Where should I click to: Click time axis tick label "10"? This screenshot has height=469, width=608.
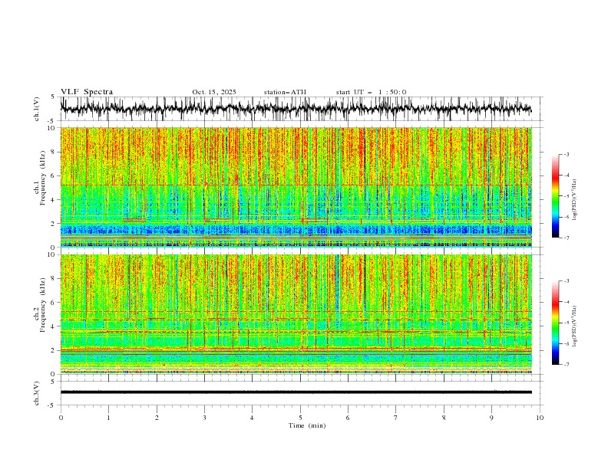click(540, 418)
